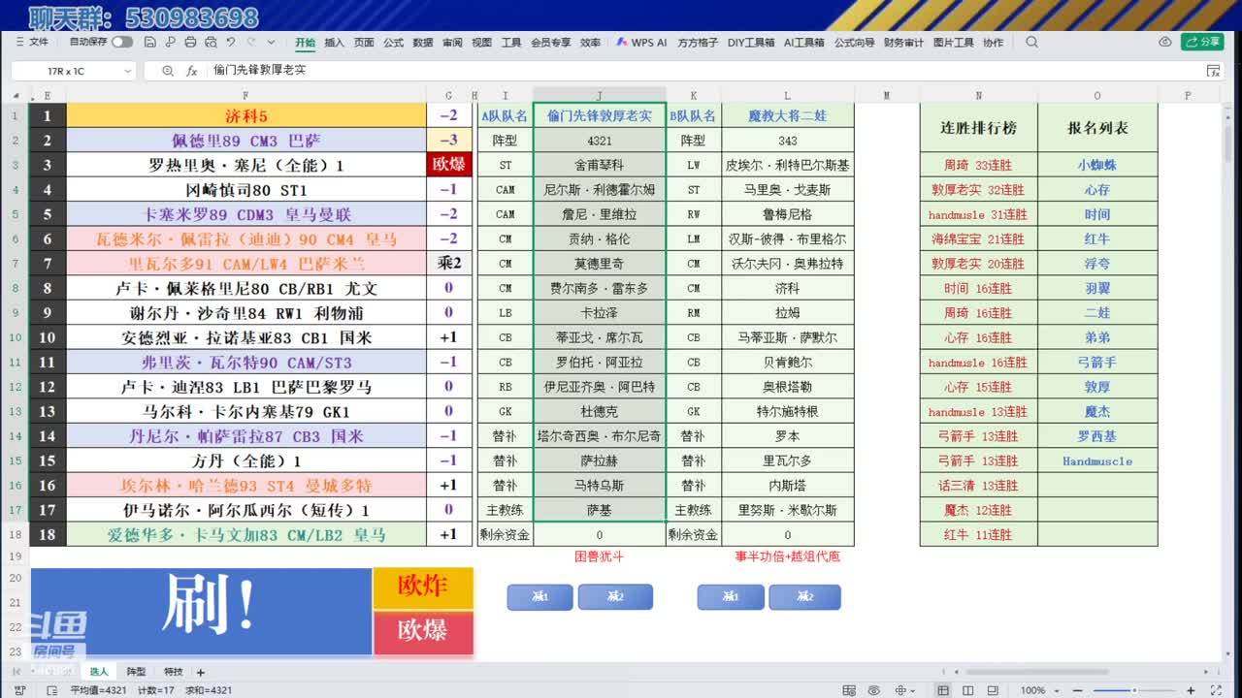
Task: Zoom in with the plus button
Action: click(x=1192, y=690)
